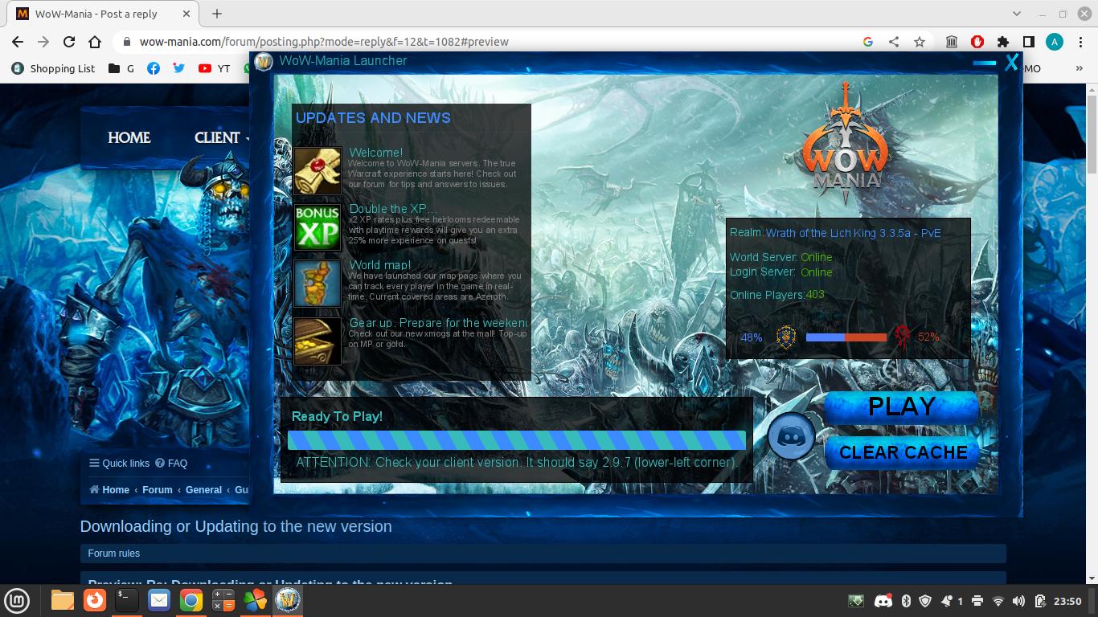The width and height of the screenshot is (1098, 617).
Task: Click the Alliance faction emblem
Action: (x=786, y=337)
